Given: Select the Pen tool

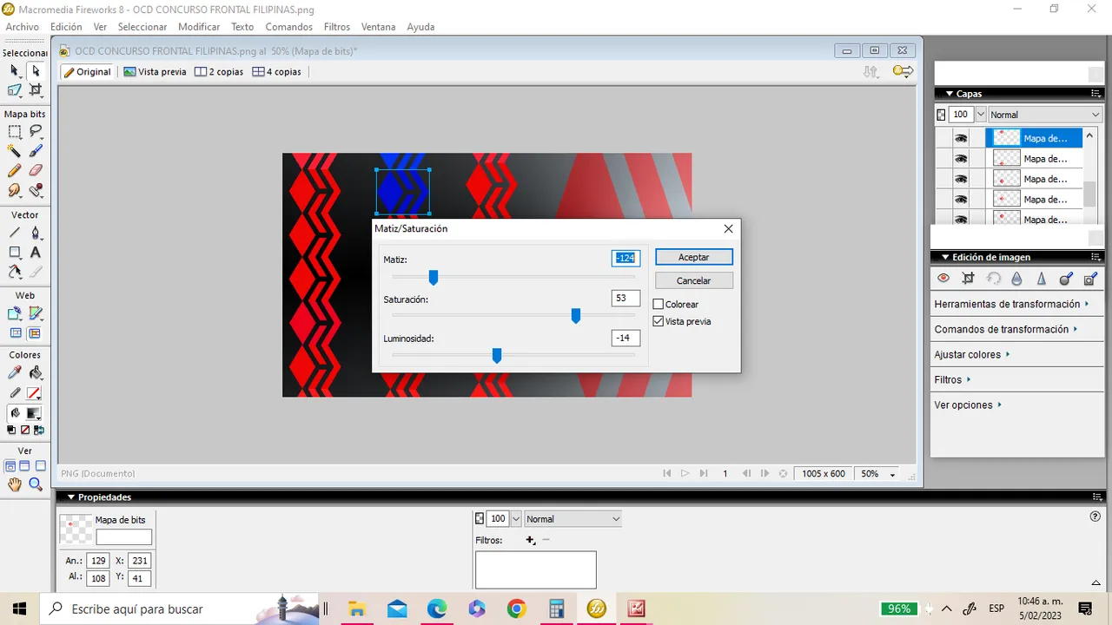Looking at the screenshot, I should 36,233.
